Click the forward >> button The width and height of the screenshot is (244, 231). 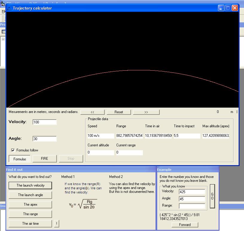click(146, 112)
